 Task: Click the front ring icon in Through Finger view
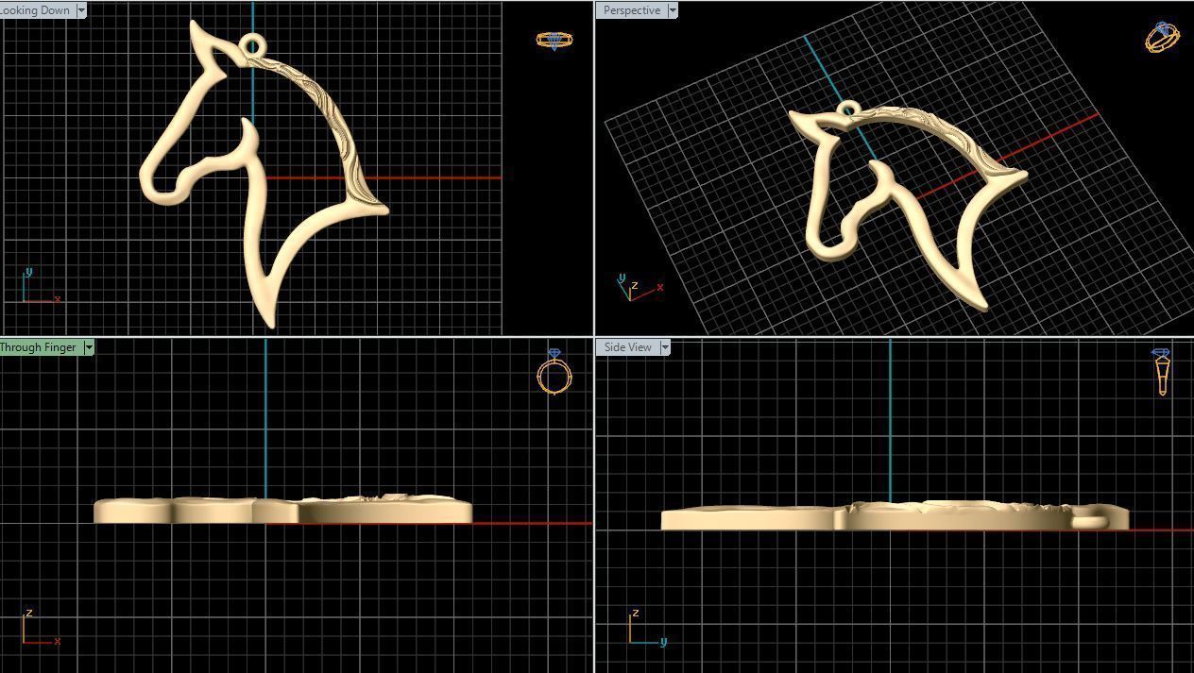(x=554, y=372)
